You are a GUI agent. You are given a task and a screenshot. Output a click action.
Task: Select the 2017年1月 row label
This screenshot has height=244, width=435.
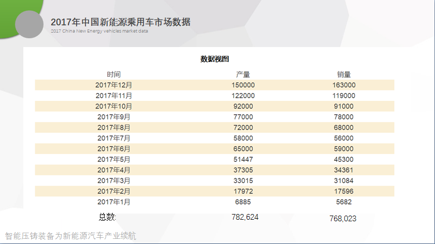pyautogui.click(x=114, y=202)
